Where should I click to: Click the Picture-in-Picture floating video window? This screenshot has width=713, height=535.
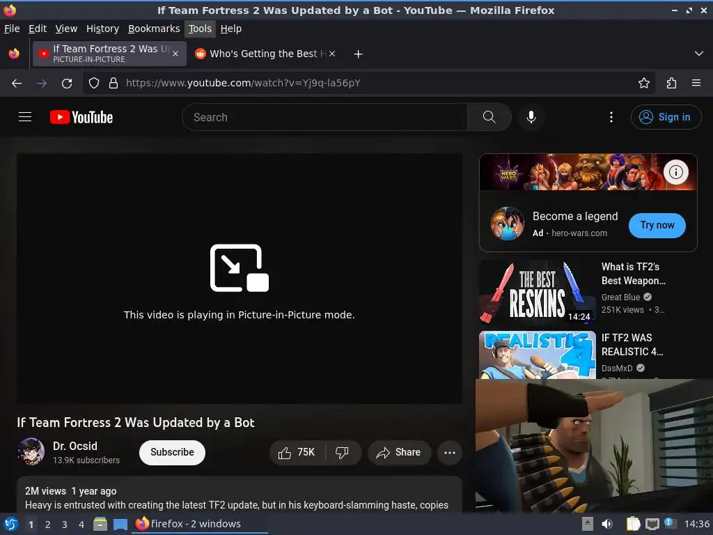click(x=594, y=446)
